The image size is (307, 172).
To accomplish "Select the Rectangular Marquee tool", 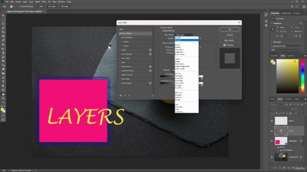I will pyautogui.click(x=3, y=20).
